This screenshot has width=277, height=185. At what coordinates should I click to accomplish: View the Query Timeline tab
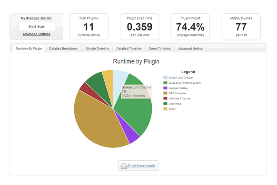click(159, 49)
